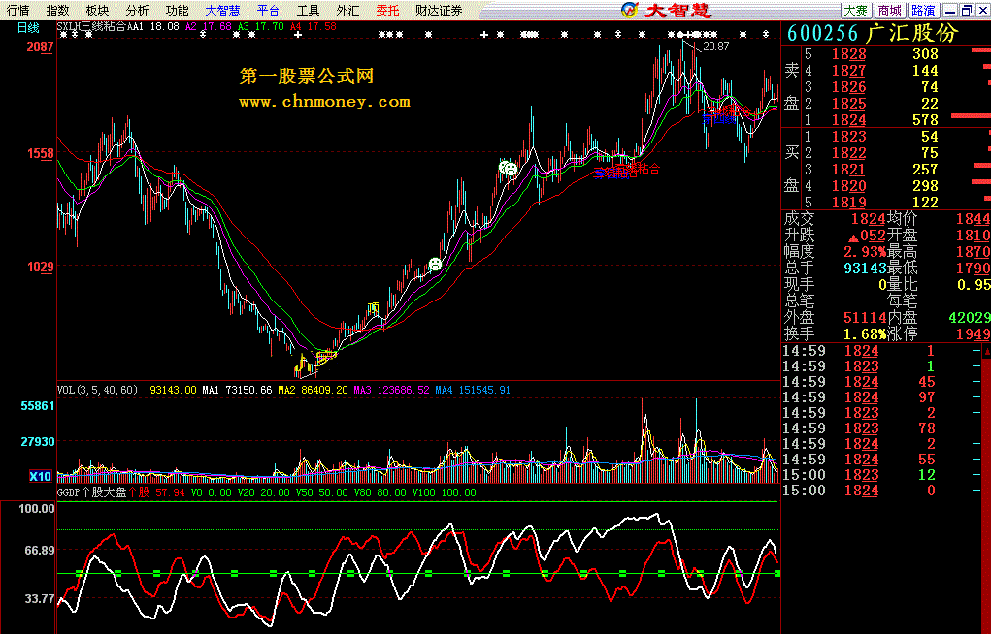Open the 外汇 menu
The width and height of the screenshot is (991, 634).
347,10
